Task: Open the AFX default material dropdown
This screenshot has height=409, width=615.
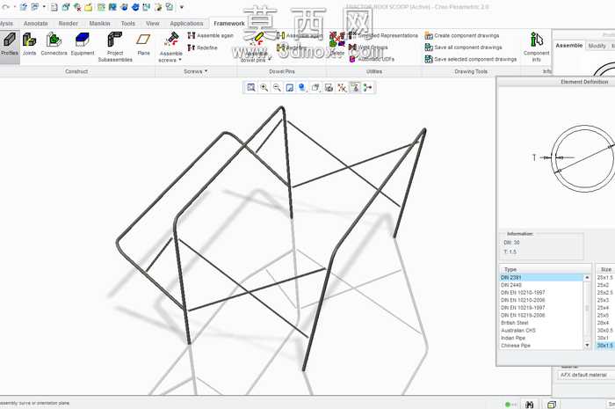Action: [x=586, y=375]
